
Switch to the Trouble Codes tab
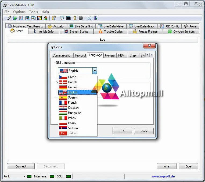[111, 31]
